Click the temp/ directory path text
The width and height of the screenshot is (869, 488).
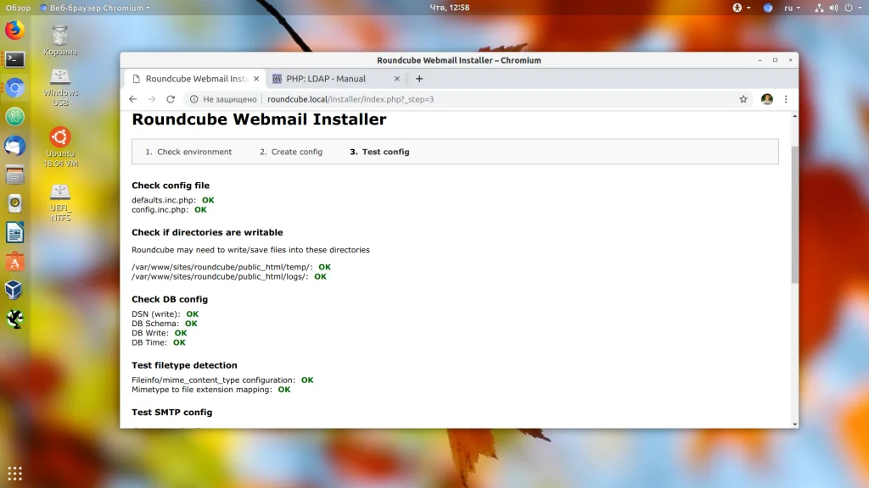pos(221,267)
